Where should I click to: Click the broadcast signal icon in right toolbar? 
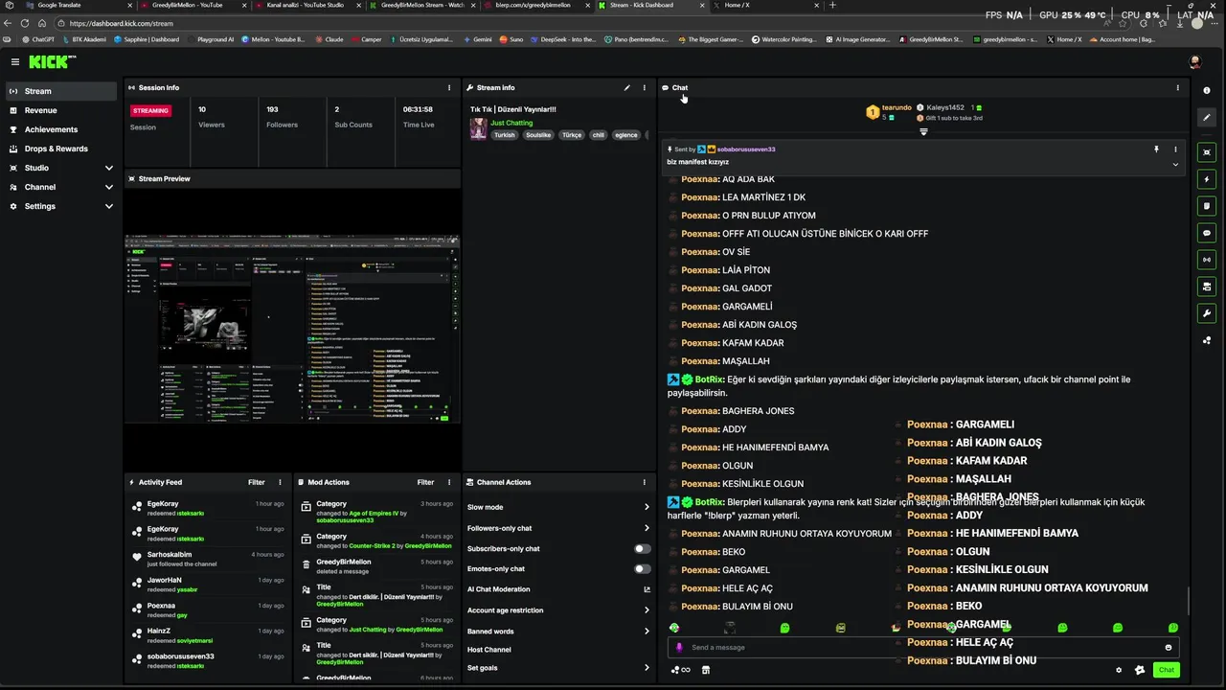coord(1206,260)
